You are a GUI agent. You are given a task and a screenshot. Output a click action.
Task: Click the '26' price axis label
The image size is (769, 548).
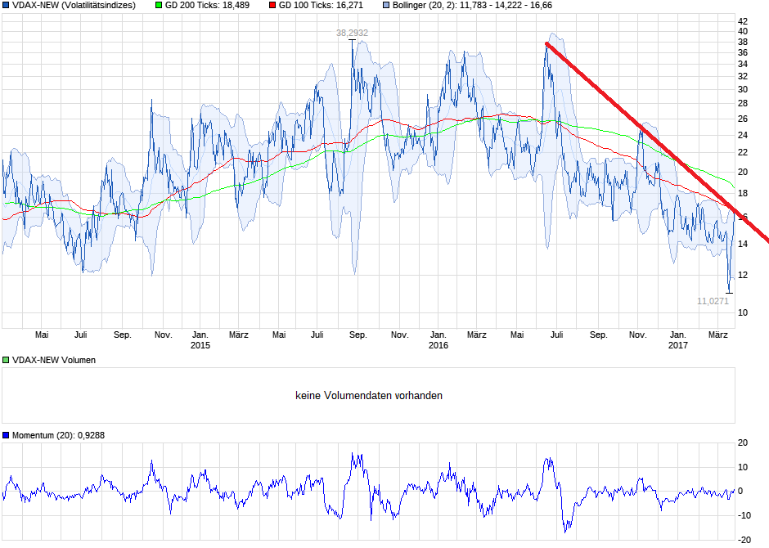(743, 119)
